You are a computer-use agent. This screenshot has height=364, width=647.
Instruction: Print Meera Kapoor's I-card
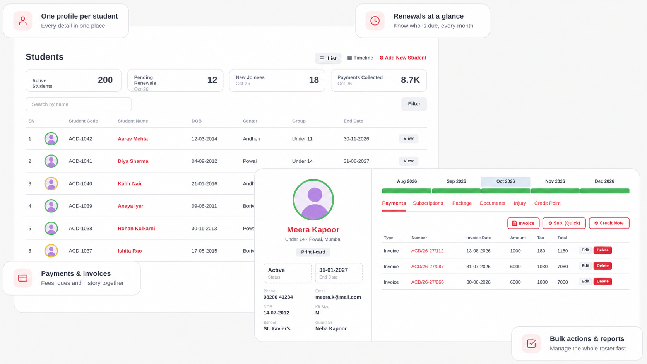point(313,252)
